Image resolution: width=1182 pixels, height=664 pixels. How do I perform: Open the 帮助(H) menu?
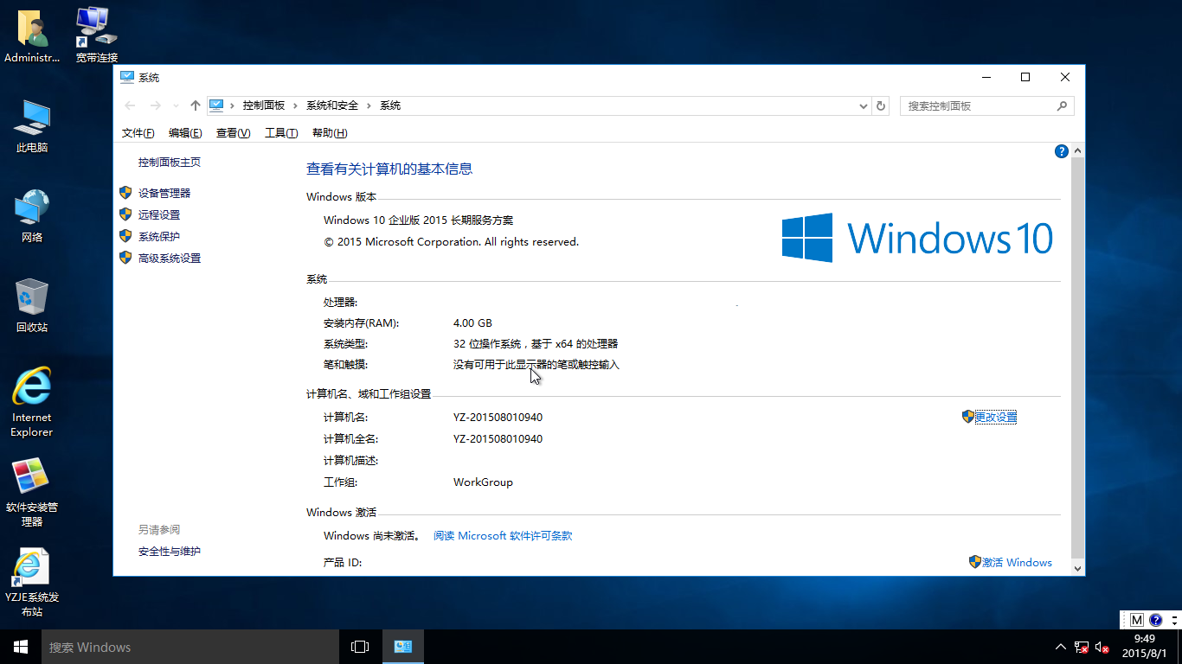(330, 133)
